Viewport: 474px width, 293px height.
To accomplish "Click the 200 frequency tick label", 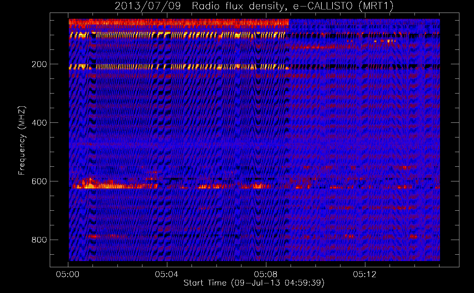I will point(39,64).
